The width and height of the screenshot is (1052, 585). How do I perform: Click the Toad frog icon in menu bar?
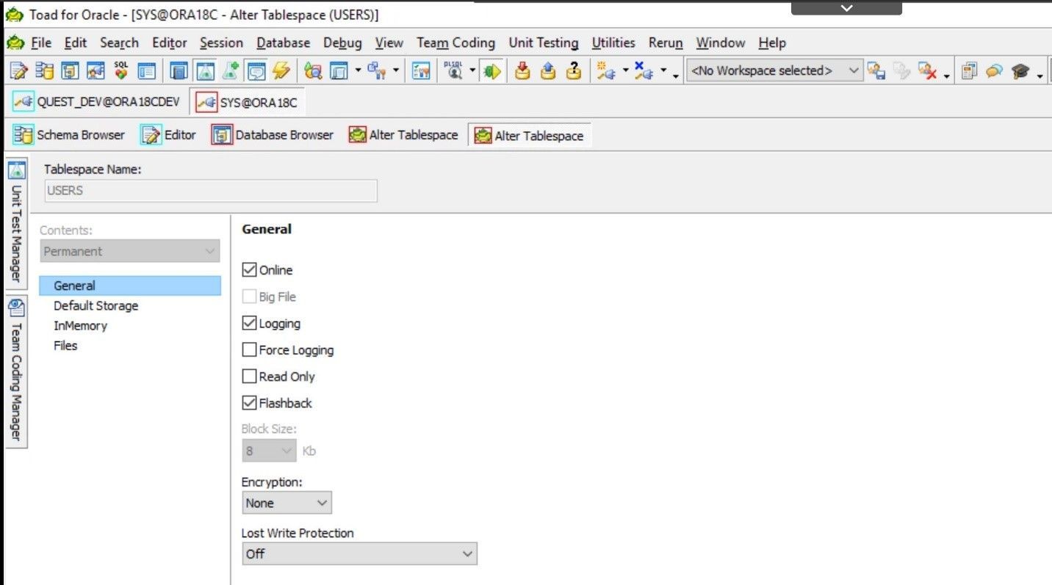15,43
